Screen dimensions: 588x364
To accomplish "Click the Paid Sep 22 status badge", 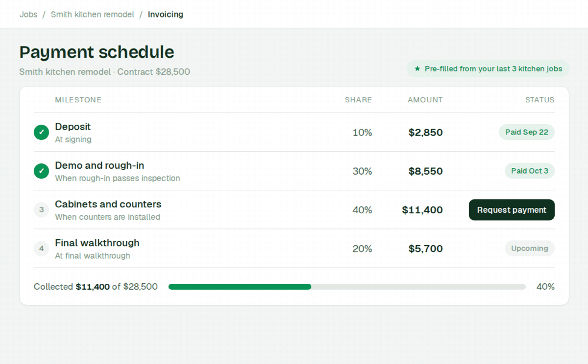I will [x=527, y=132].
